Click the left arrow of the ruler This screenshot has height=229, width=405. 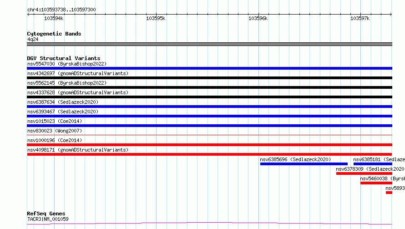(x=28, y=14)
